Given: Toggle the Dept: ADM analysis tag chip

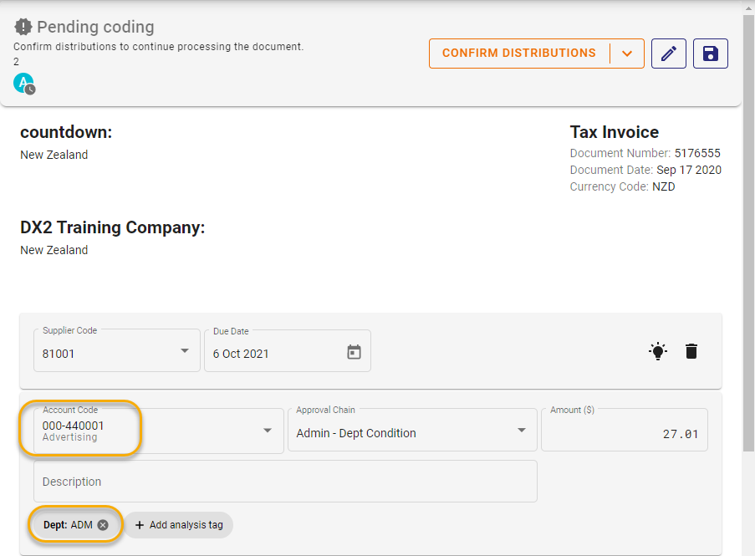Looking at the screenshot, I should pyautogui.click(x=71, y=524).
